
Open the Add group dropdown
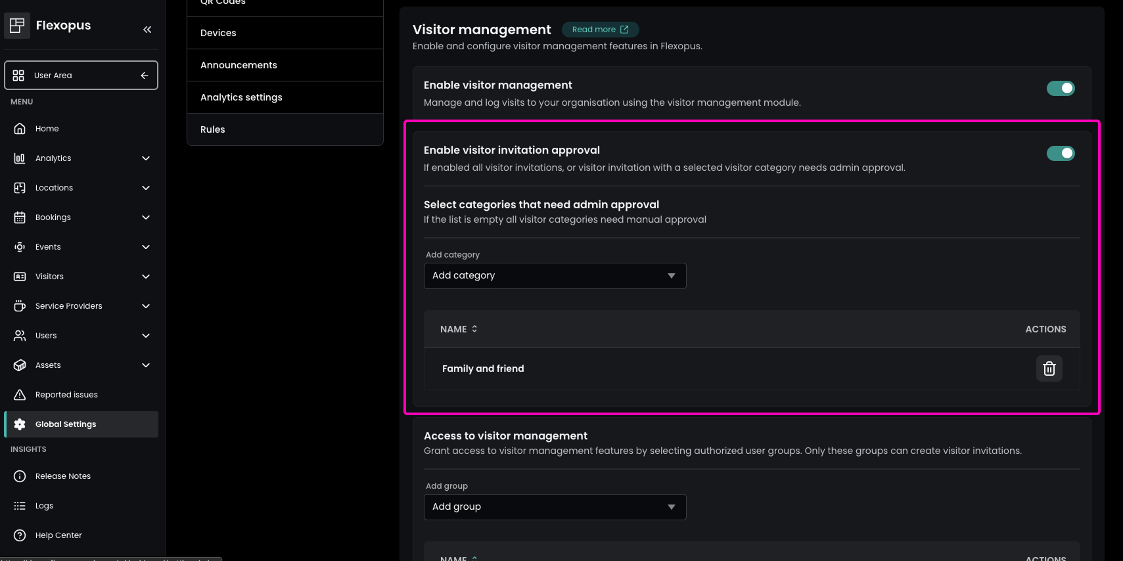click(555, 507)
